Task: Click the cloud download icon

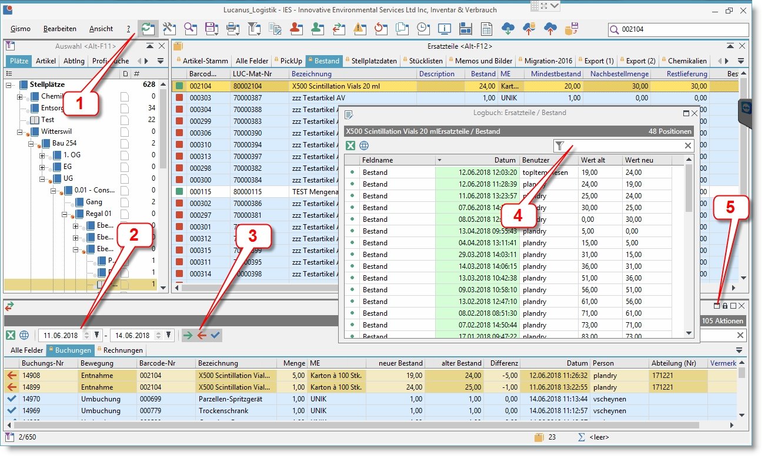Action: click(508, 28)
